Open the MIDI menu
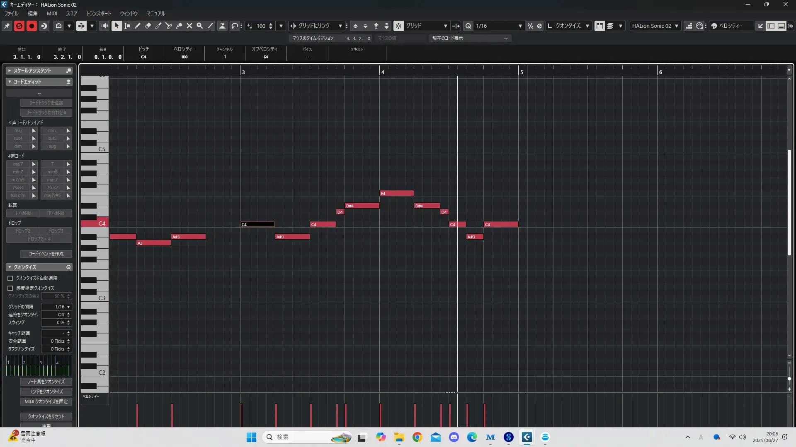The image size is (796, 447). (52, 13)
